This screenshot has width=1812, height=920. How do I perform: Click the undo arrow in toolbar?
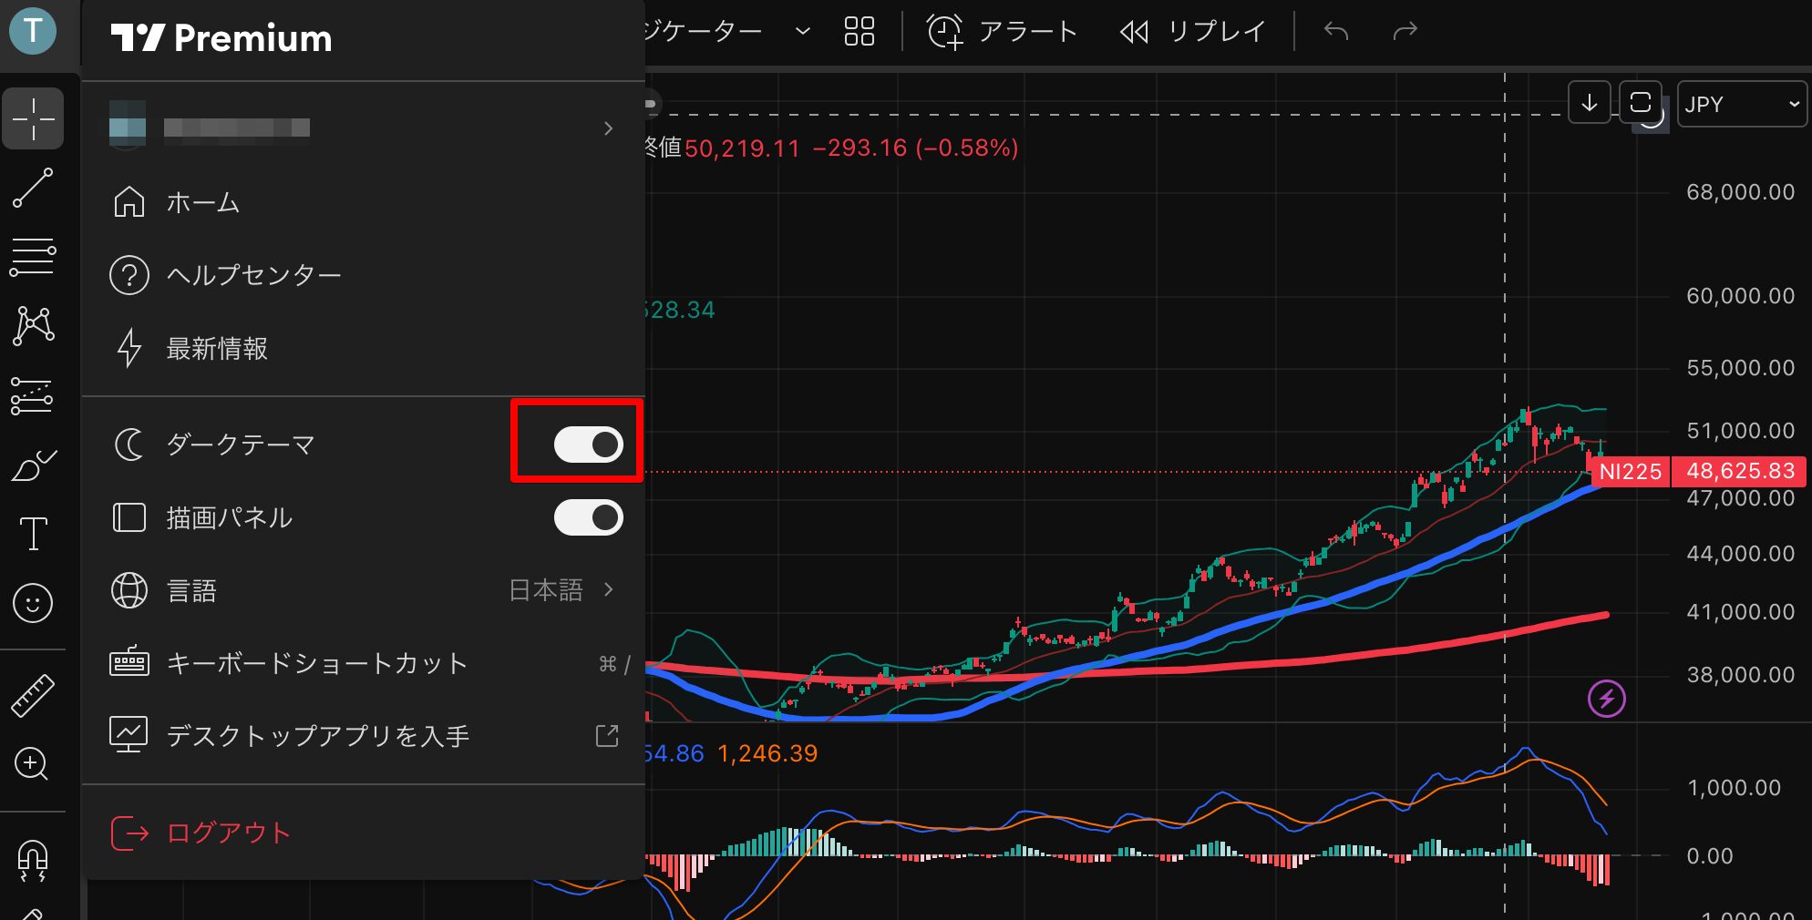click(1335, 31)
